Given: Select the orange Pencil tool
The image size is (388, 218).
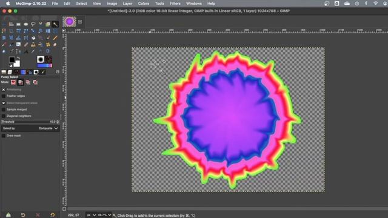Looking at the screenshot, I should pyautogui.click(x=55, y=38).
